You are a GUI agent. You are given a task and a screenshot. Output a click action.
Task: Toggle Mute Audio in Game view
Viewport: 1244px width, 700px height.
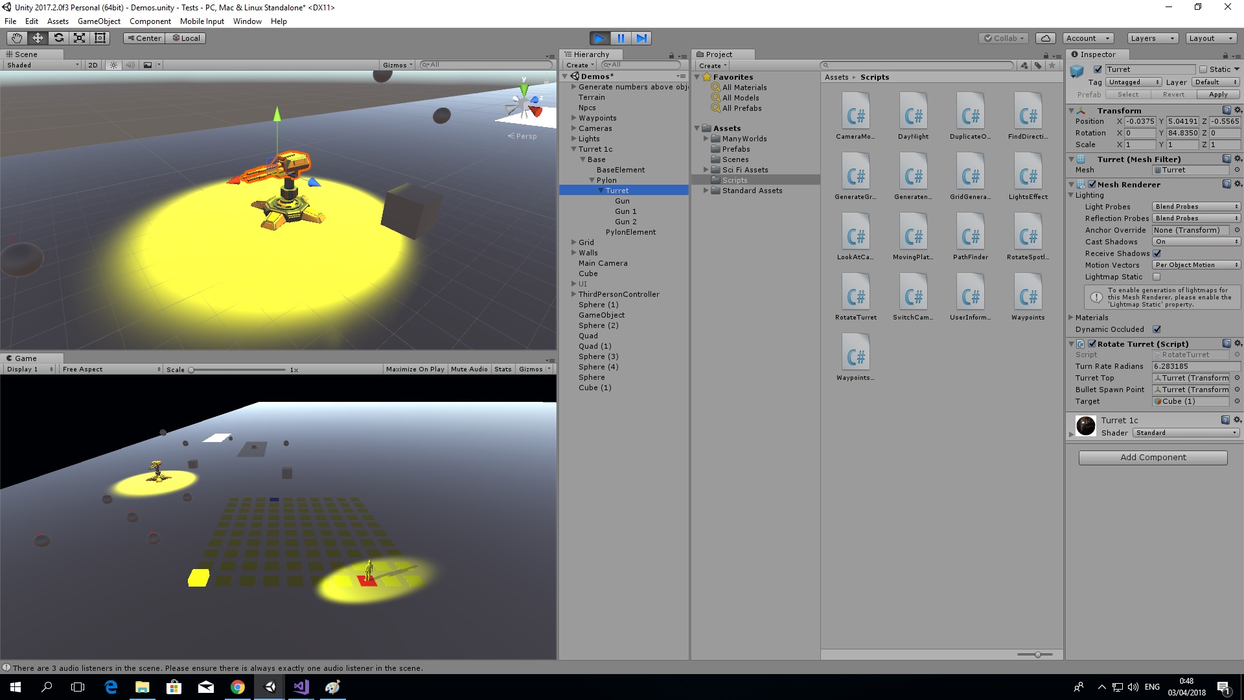pyautogui.click(x=469, y=369)
